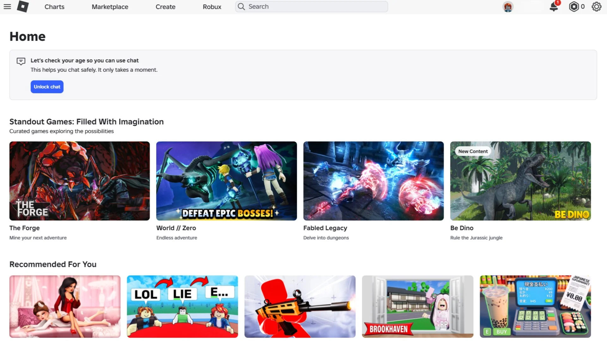Open the Charts page
Viewport: 607px width, 341px height.
pyautogui.click(x=54, y=6)
